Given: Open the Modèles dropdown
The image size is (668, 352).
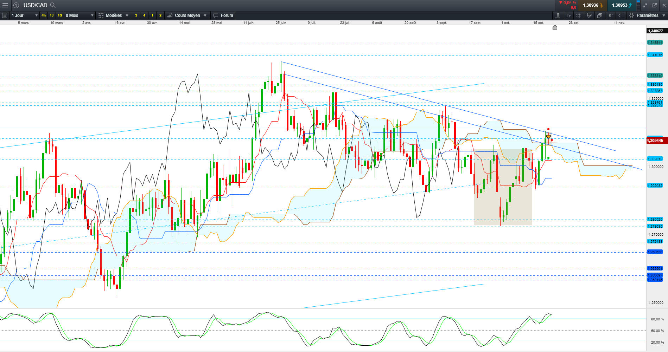Looking at the screenshot, I should 113,15.
